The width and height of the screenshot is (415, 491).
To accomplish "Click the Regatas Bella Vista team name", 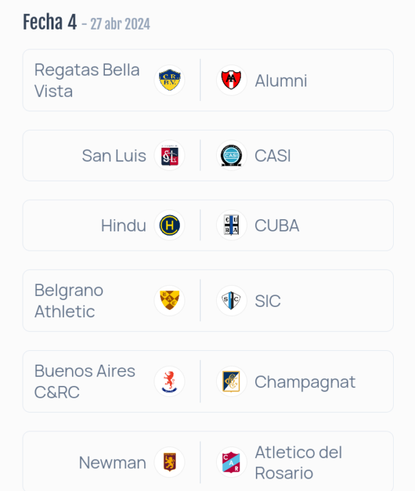I will click(87, 80).
